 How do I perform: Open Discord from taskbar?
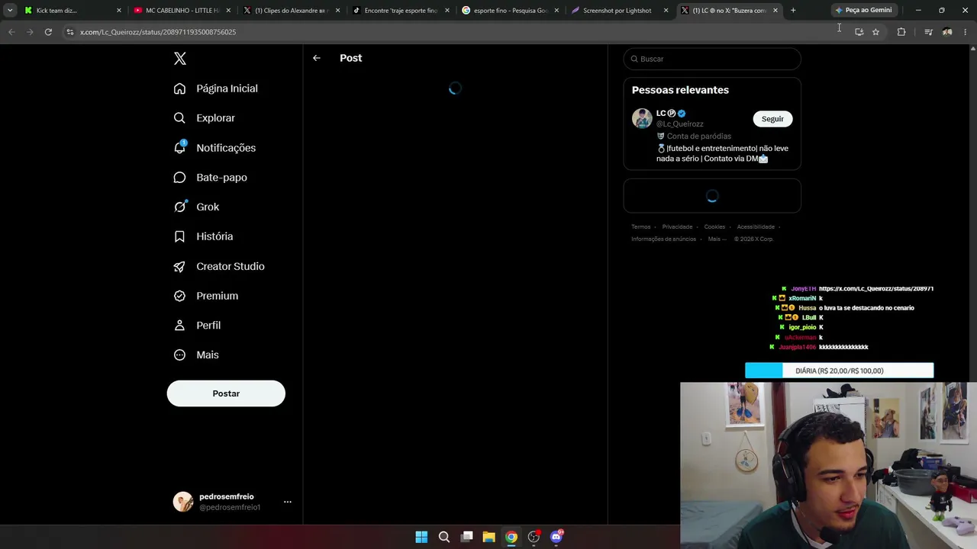(x=557, y=537)
